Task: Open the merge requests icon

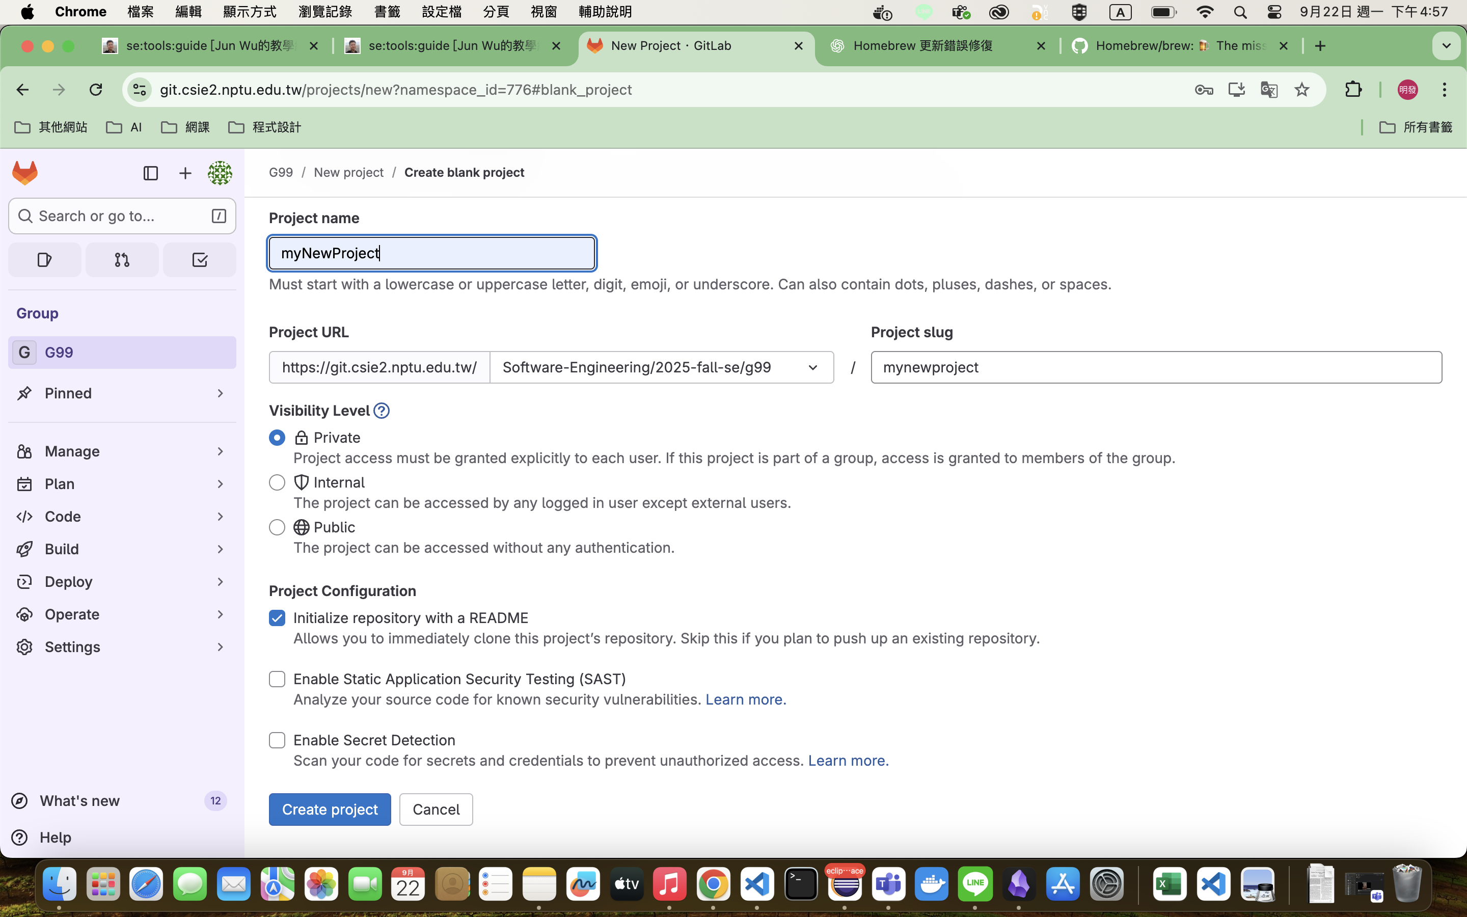Action: 122,260
